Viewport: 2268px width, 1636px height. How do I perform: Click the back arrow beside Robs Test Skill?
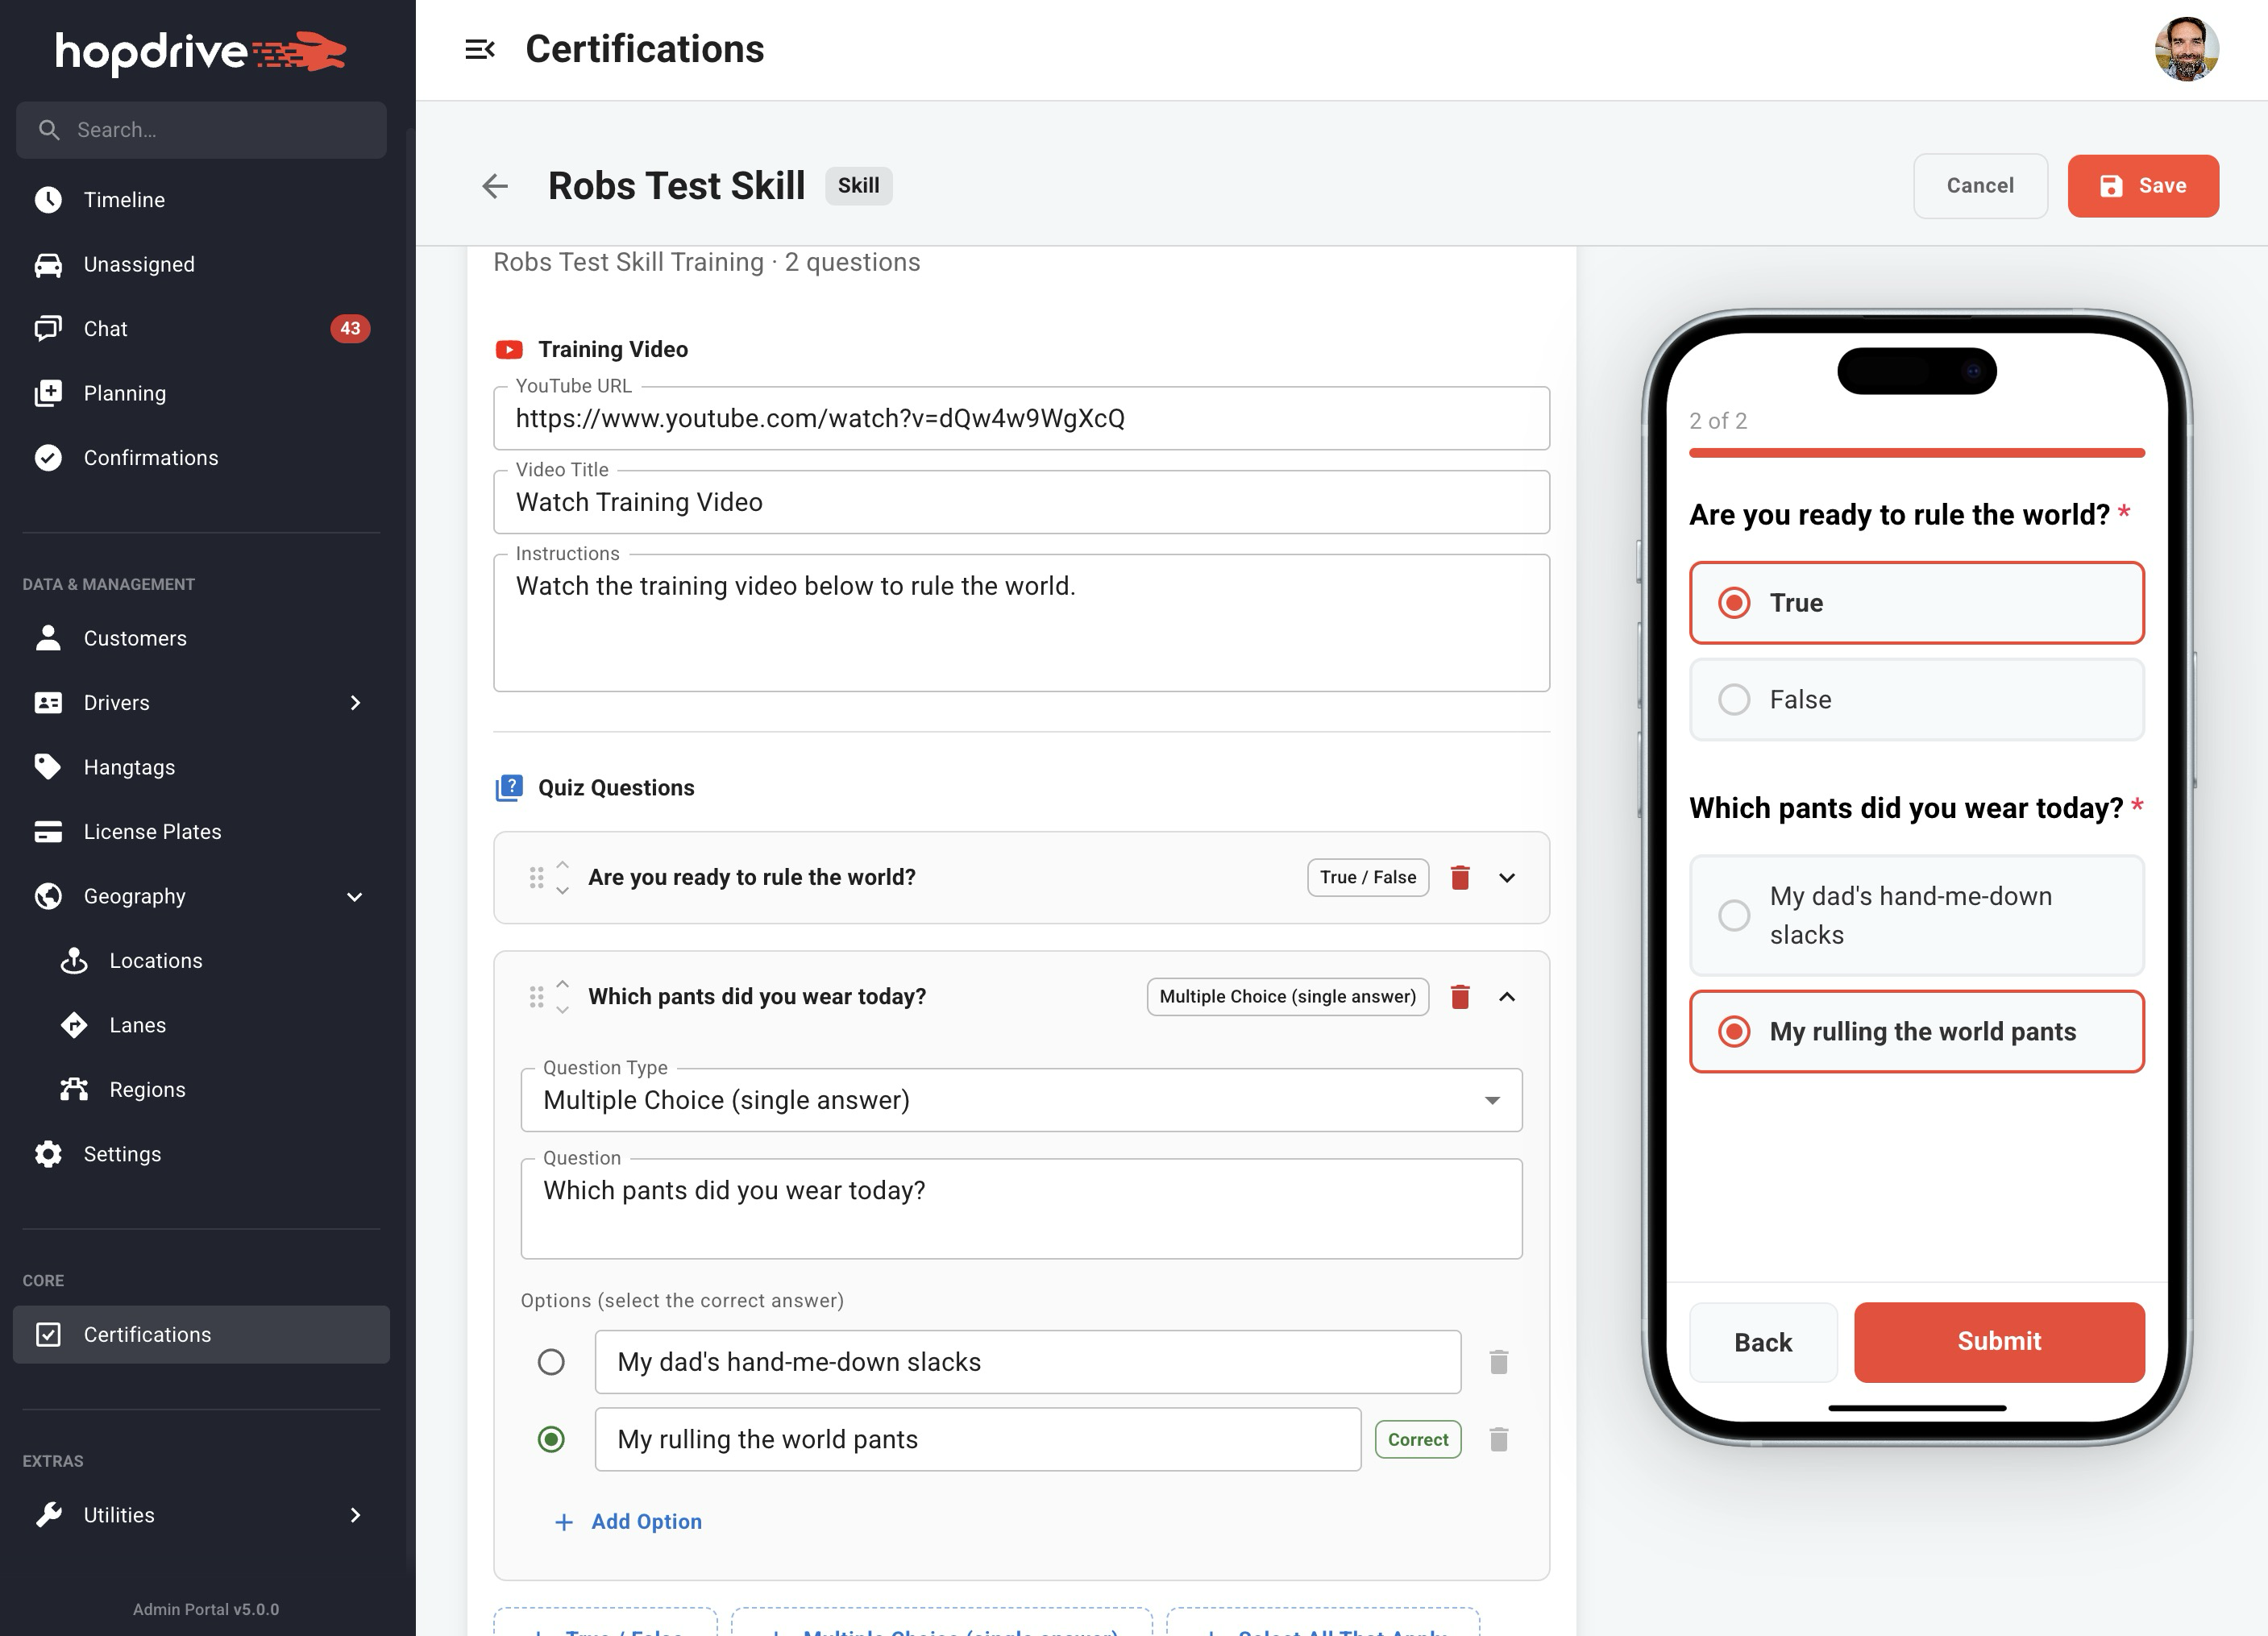pyautogui.click(x=495, y=186)
